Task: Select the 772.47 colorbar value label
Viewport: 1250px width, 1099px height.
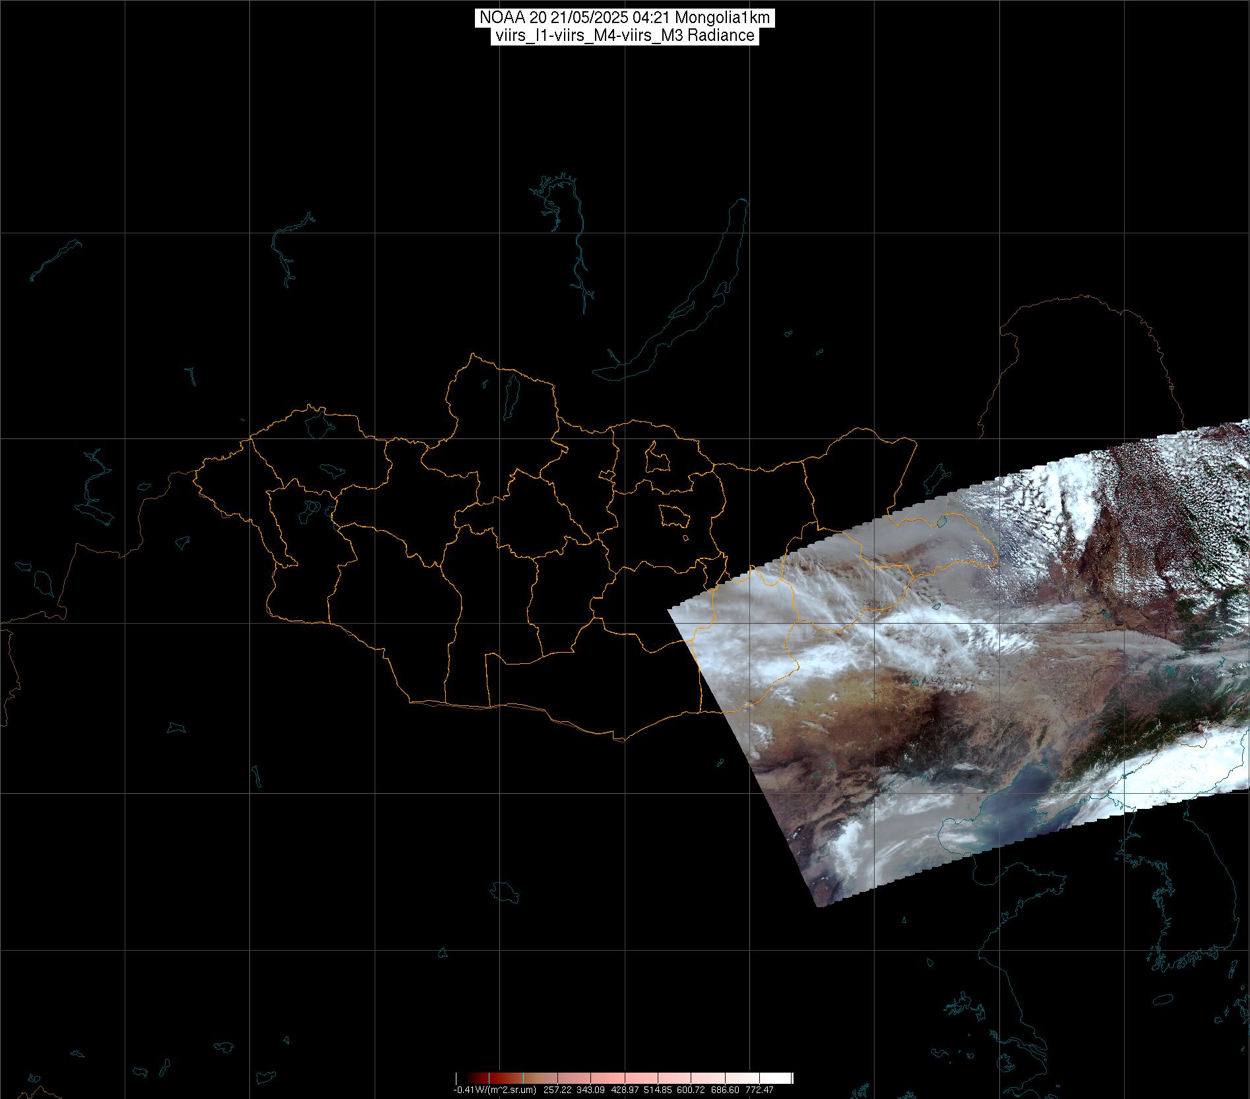Action: coord(759,1090)
